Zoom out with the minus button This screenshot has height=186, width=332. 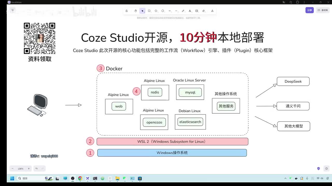12,168
